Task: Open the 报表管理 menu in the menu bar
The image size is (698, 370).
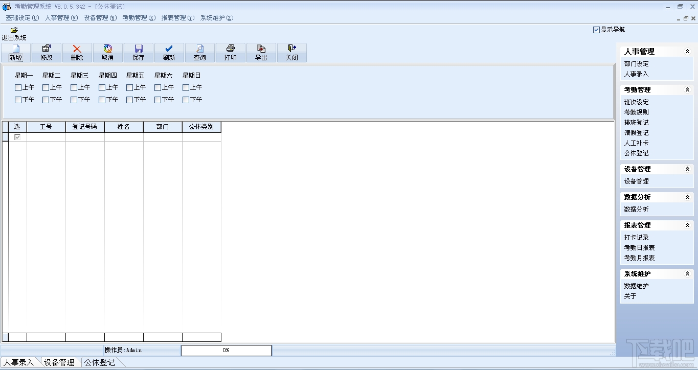Action: coord(178,18)
